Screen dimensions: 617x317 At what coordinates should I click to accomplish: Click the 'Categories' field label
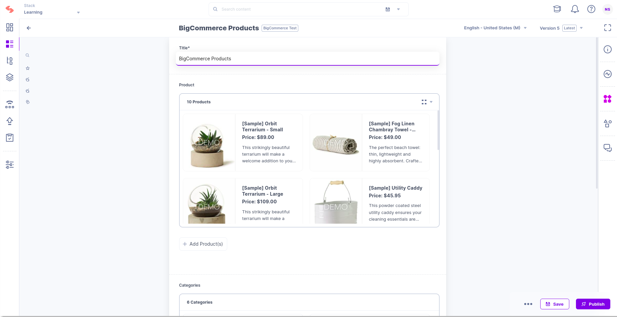click(190, 285)
